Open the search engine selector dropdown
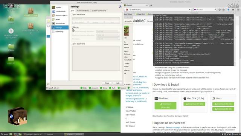 [x=196, y=9]
